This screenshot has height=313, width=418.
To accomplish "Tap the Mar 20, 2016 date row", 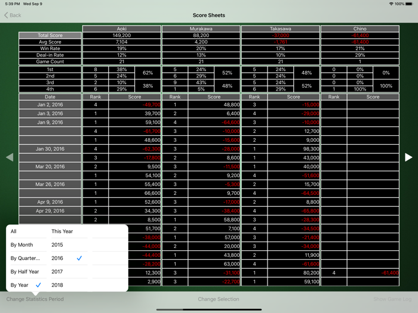I will coord(50,166).
